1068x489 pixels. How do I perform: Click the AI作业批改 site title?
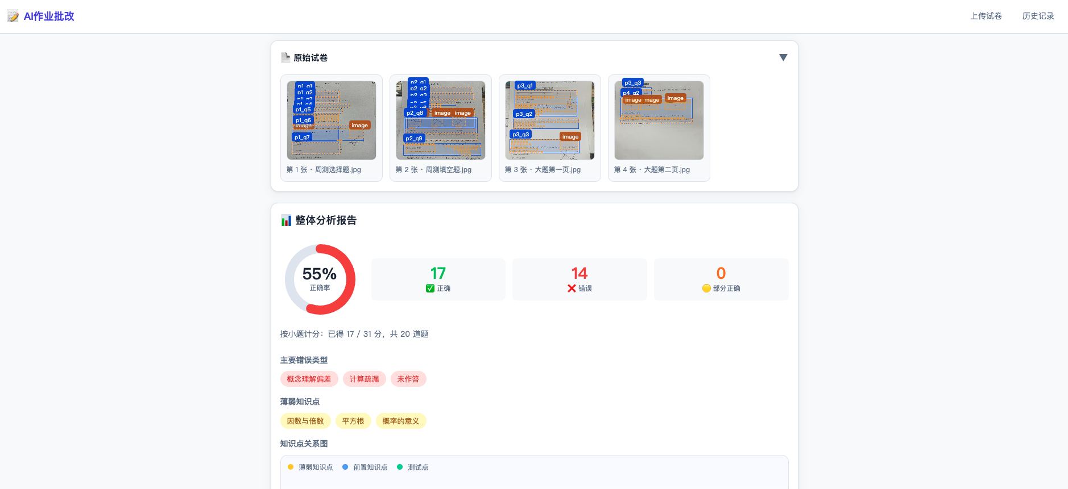tap(49, 16)
